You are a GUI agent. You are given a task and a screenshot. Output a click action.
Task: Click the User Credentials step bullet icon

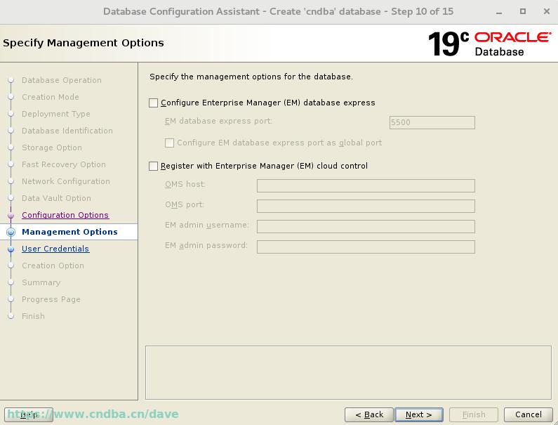coord(11,249)
